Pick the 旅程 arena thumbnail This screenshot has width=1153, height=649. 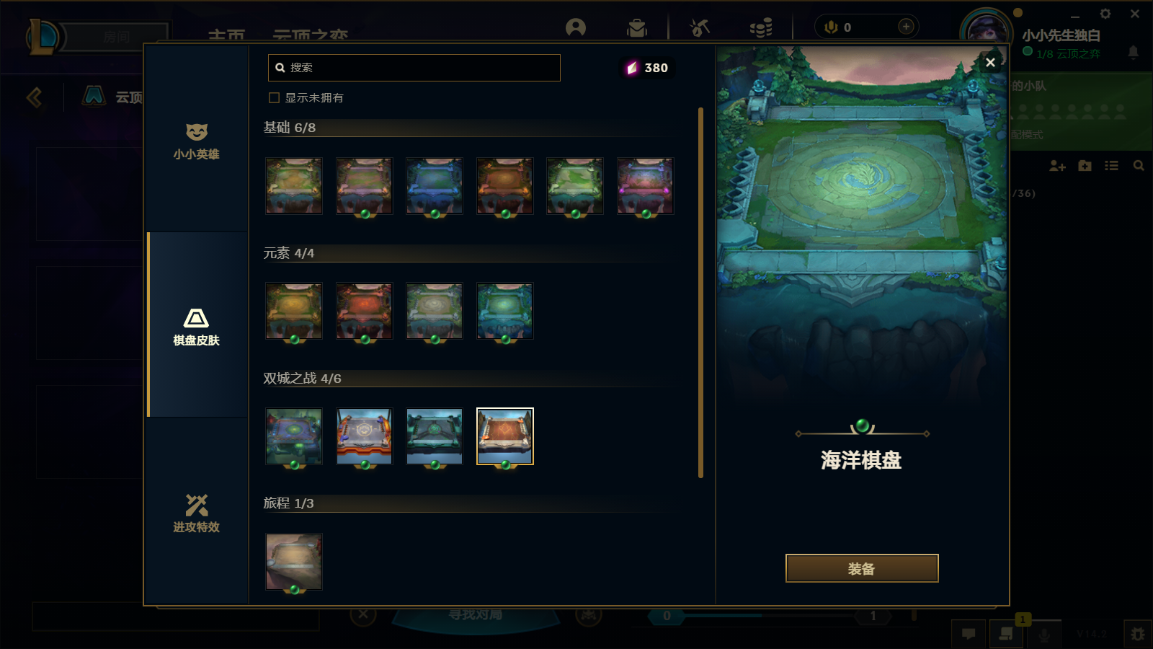tap(294, 562)
